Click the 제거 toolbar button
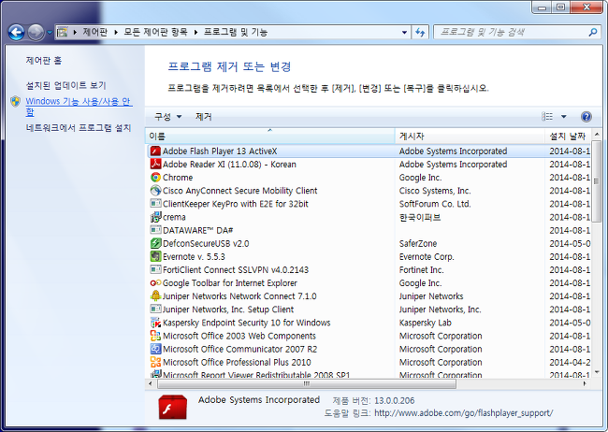The width and height of the screenshot is (608, 432). (x=204, y=116)
